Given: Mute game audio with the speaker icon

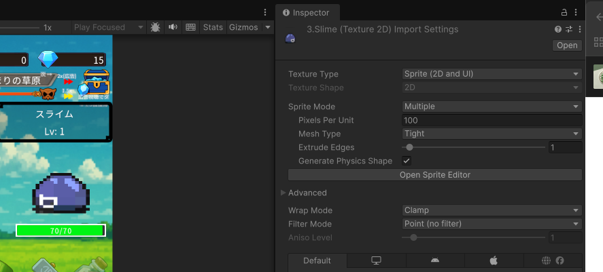Looking at the screenshot, I should [x=173, y=27].
